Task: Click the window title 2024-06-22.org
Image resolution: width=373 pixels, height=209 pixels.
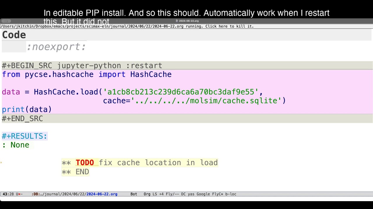Action: pos(189,21)
